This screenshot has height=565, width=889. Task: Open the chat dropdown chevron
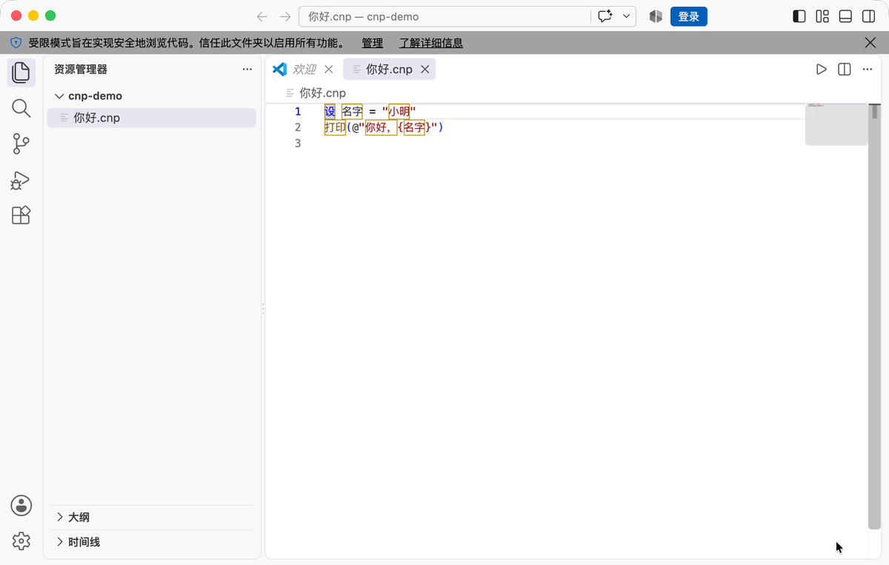tap(626, 16)
